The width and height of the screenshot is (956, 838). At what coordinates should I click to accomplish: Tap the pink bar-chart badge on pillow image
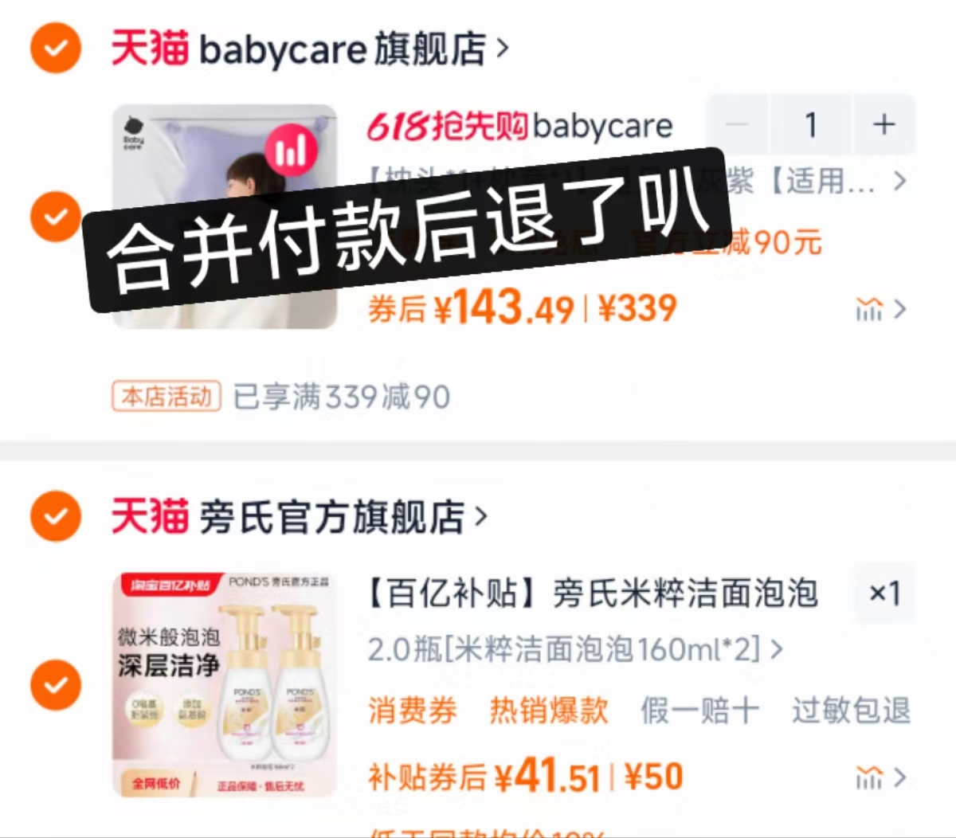click(292, 151)
